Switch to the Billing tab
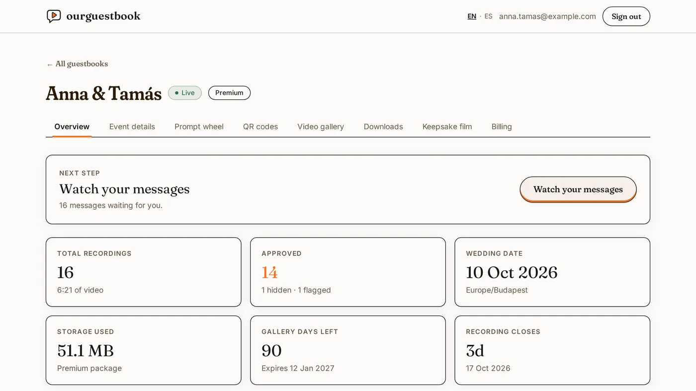Image resolution: width=696 pixels, height=391 pixels. pos(502,127)
